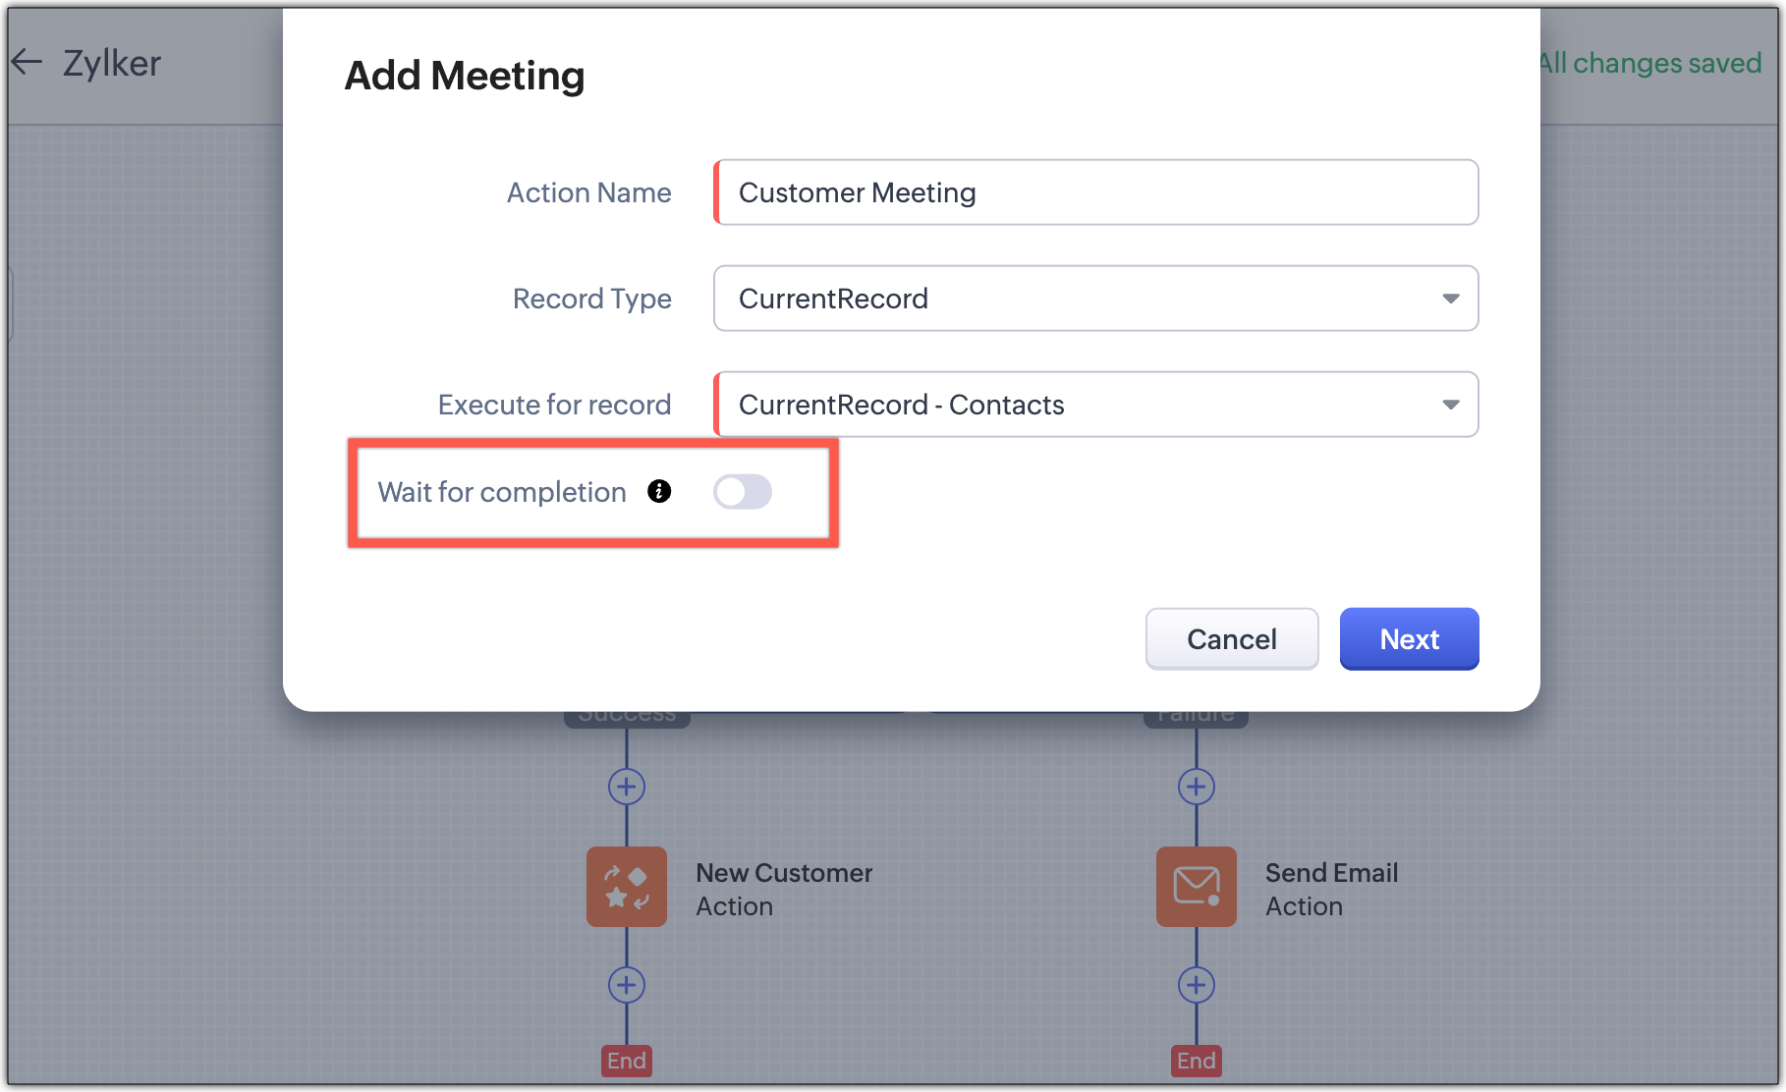Click plus icon above New Customer Action
The width and height of the screenshot is (1786, 1092).
click(x=626, y=787)
